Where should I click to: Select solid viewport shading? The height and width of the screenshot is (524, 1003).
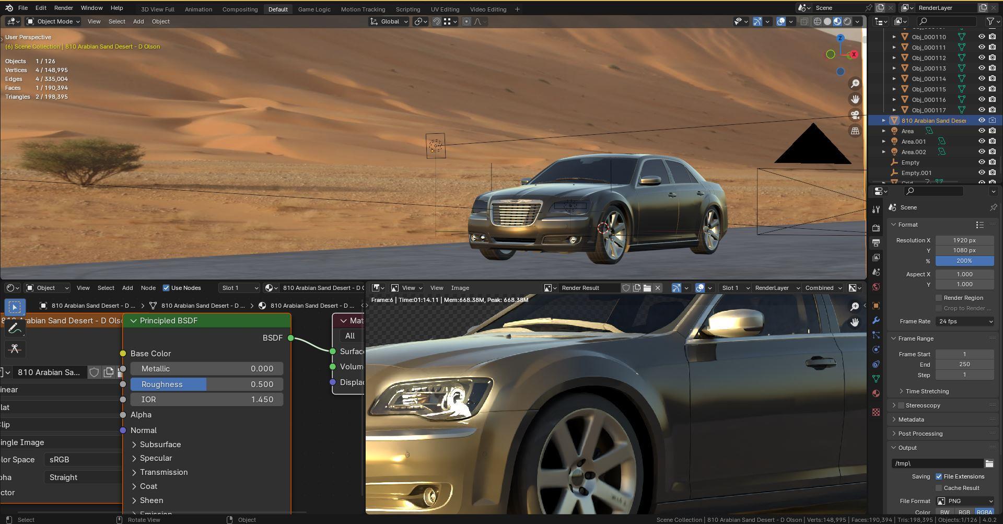click(x=827, y=21)
